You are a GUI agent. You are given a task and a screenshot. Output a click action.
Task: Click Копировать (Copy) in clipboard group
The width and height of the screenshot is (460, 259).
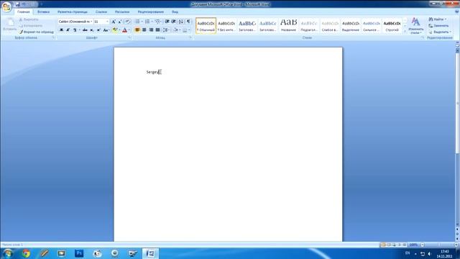pos(31,26)
